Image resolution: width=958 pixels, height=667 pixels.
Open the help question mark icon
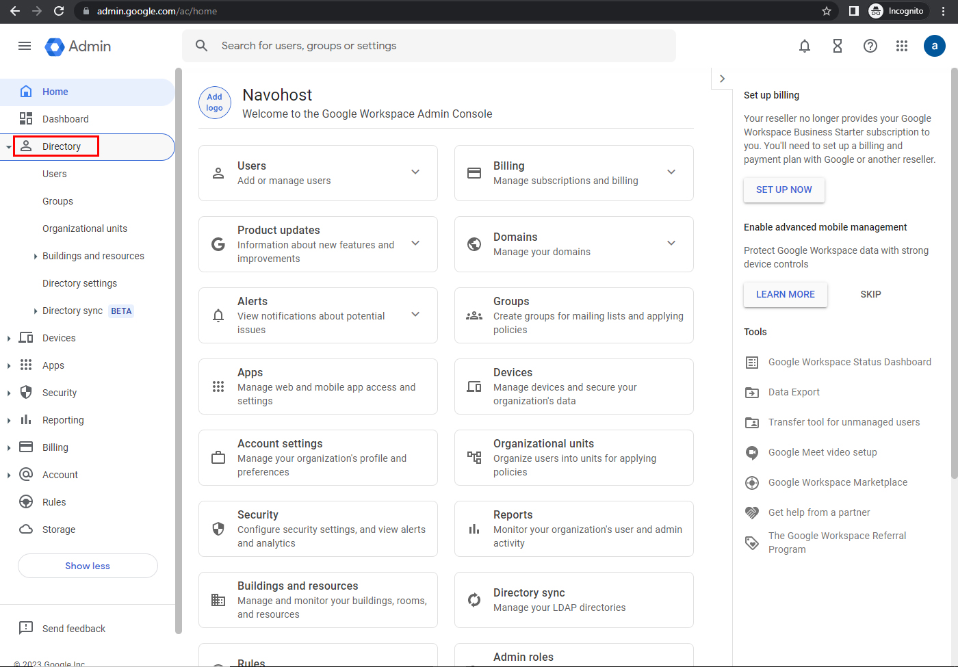point(870,46)
